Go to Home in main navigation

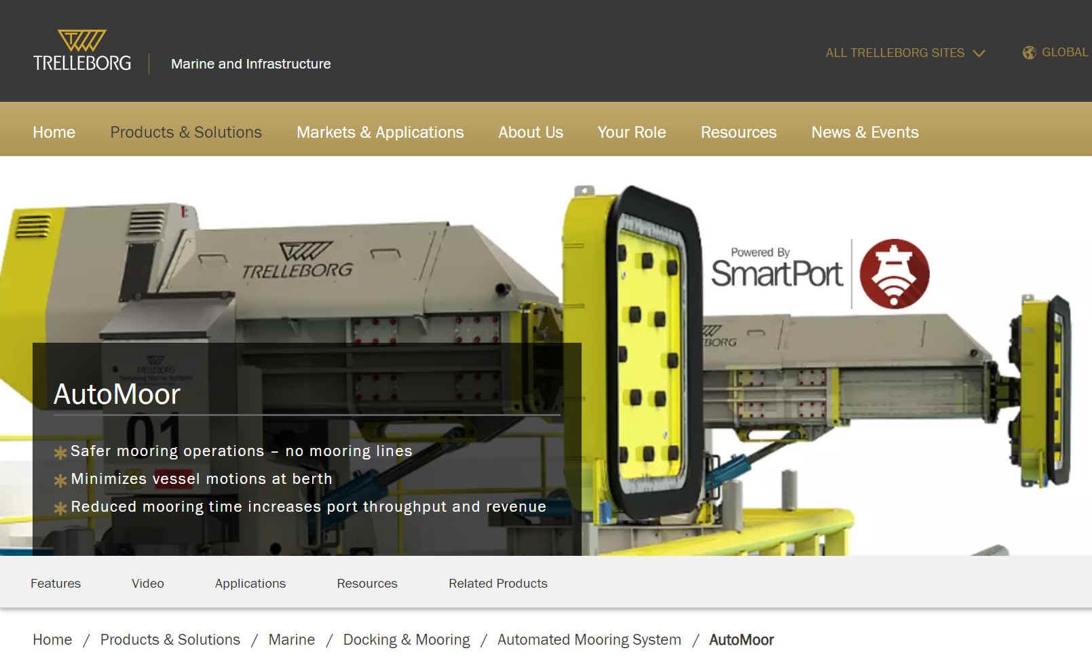[54, 132]
